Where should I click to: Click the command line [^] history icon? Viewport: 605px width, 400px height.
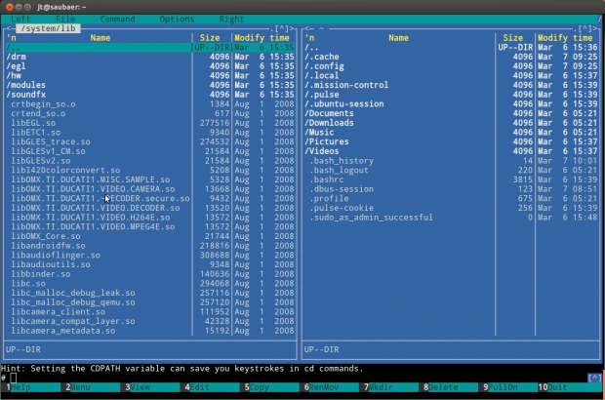pyautogui.click(x=593, y=378)
